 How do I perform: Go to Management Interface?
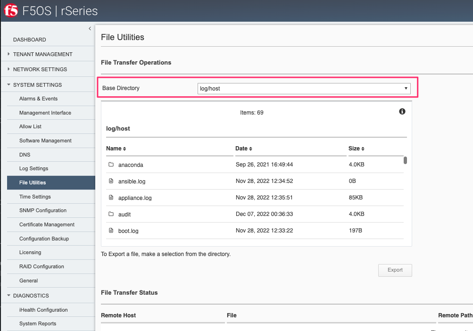point(45,113)
